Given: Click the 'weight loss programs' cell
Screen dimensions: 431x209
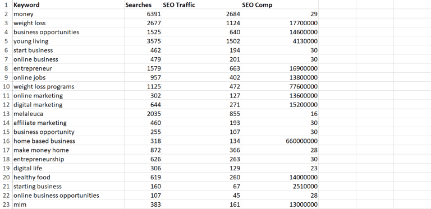Looking at the screenshot, I should click(68, 86).
